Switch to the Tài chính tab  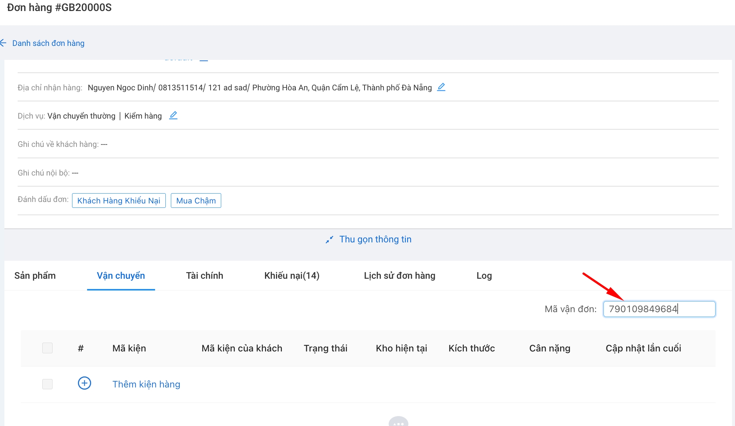click(204, 276)
